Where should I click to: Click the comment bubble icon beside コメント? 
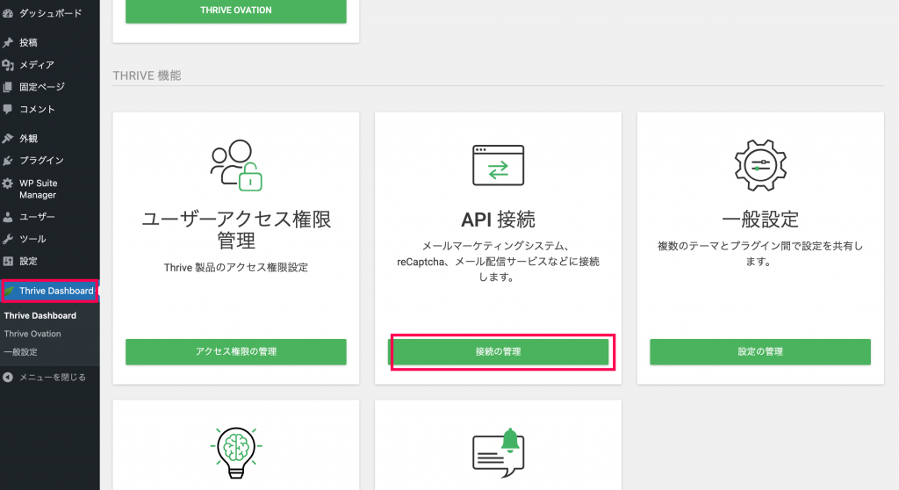pyautogui.click(x=7, y=109)
